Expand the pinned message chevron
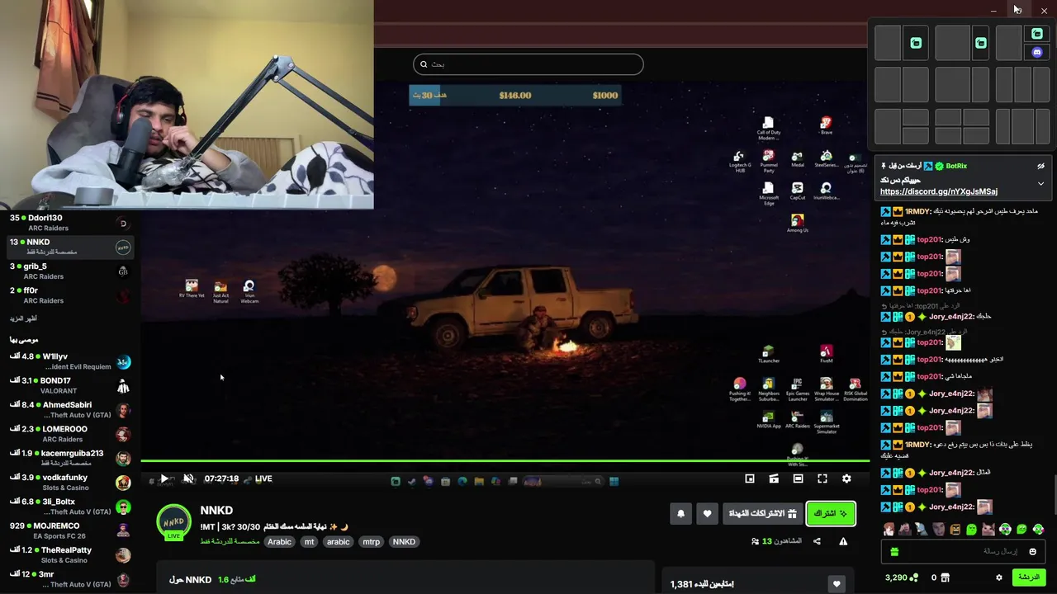This screenshot has width=1057, height=594. (1040, 184)
